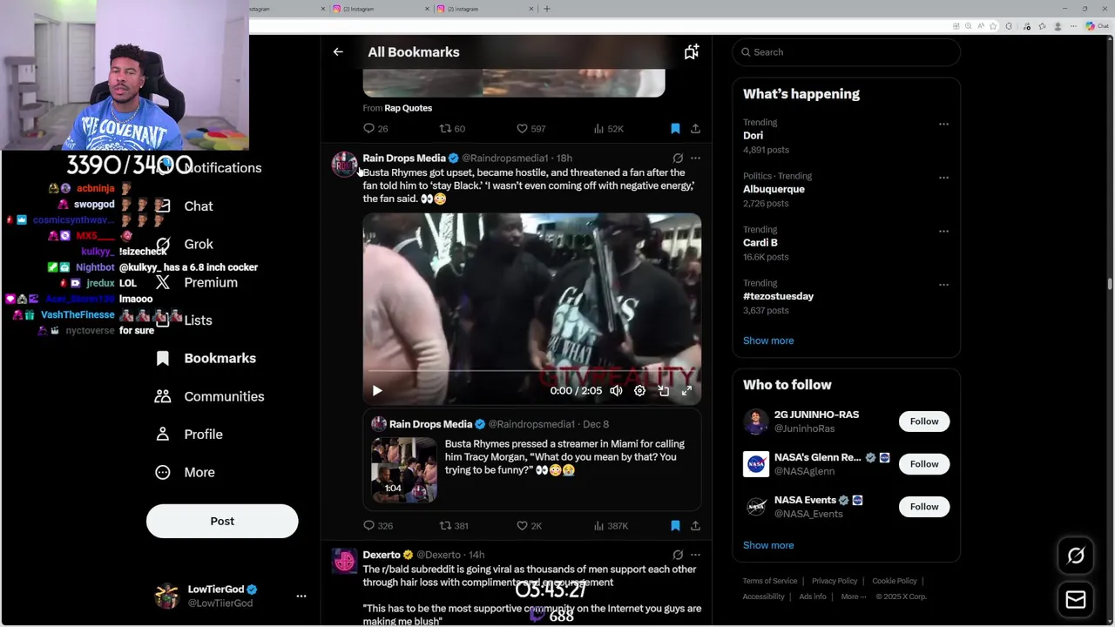Show more trends under What's happening
Viewport: 1115px width, 627px height.
click(x=768, y=340)
